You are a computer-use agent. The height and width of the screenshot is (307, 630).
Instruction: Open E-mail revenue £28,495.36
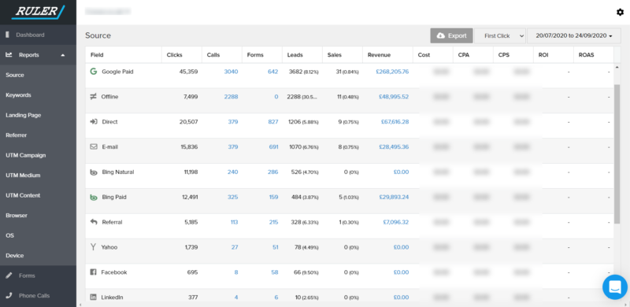point(394,147)
